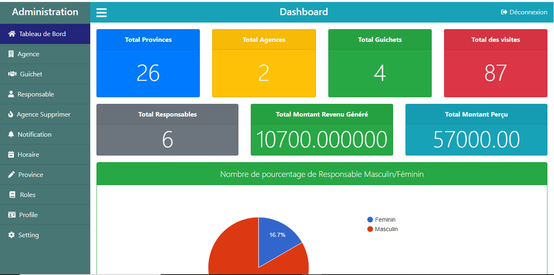Viewport: 554px width, 275px height.
Task: Click the calendar icon beside Horaire
Action: (11, 154)
